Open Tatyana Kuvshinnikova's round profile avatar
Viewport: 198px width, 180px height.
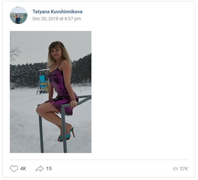click(x=19, y=15)
